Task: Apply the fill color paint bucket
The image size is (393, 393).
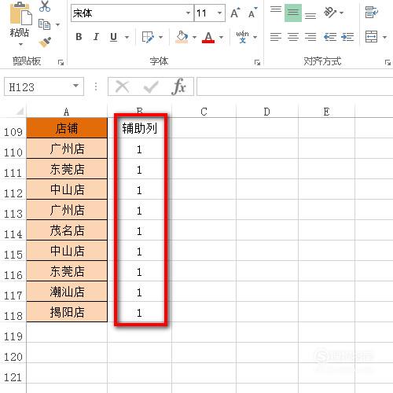Action: 182,37
